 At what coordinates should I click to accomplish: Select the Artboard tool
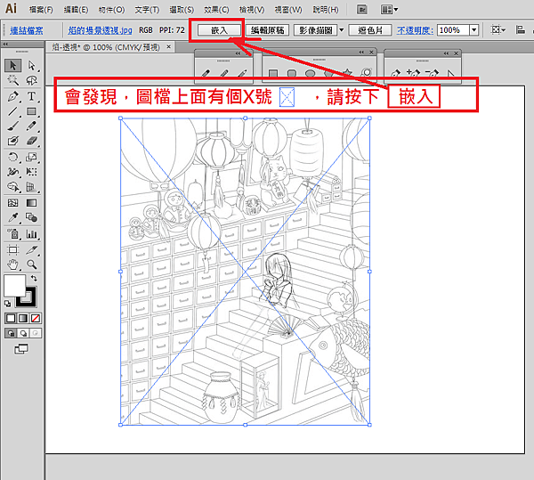(x=13, y=250)
